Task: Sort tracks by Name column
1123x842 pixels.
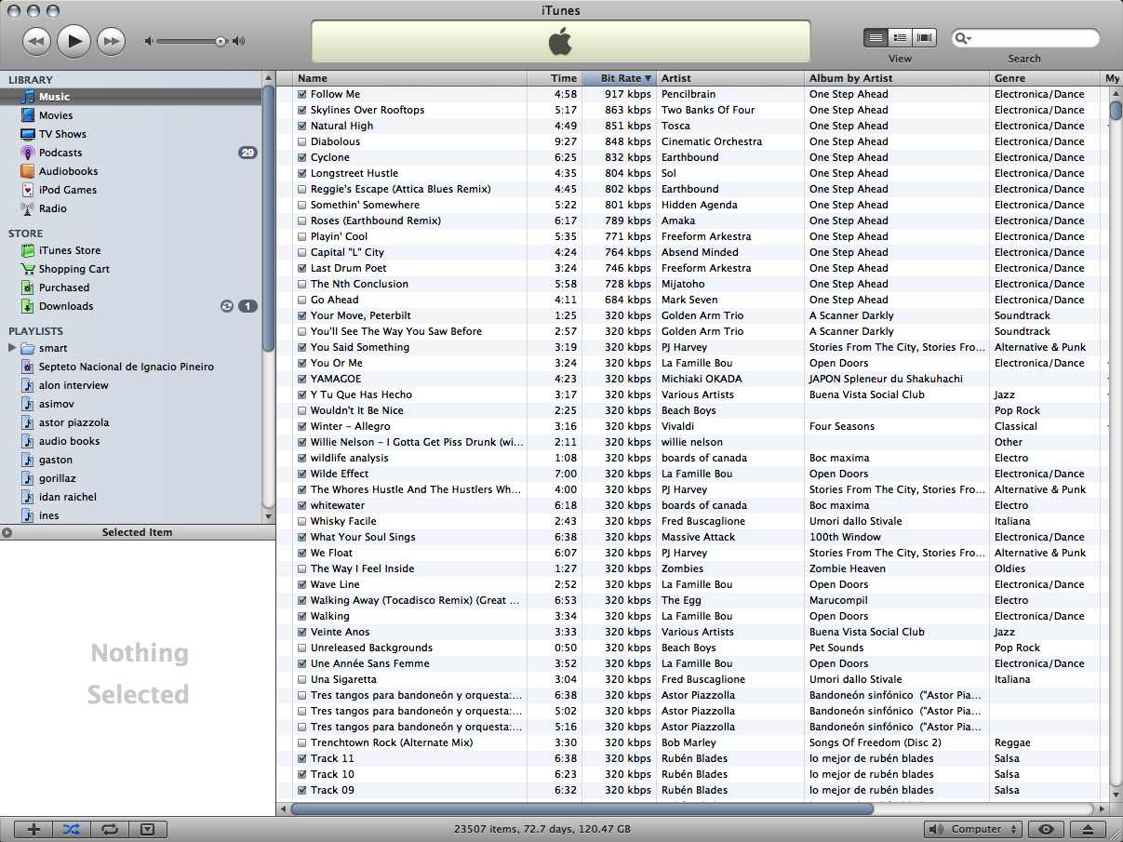Action: click(x=410, y=78)
